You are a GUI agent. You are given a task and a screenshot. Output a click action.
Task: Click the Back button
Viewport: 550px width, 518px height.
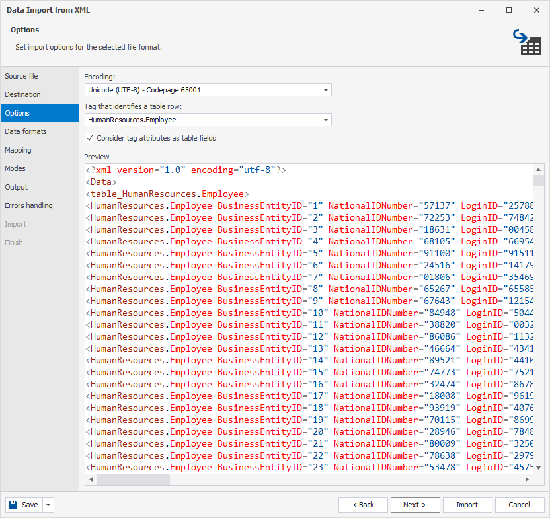[363, 505]
